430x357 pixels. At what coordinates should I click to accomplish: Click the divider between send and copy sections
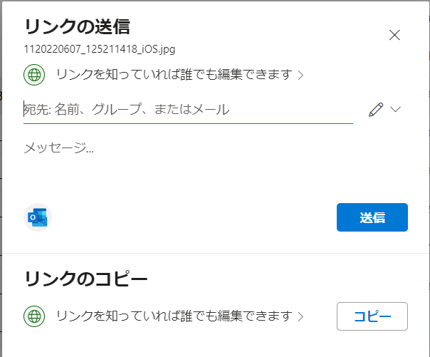pyautogui.click(x=216, y=253)
